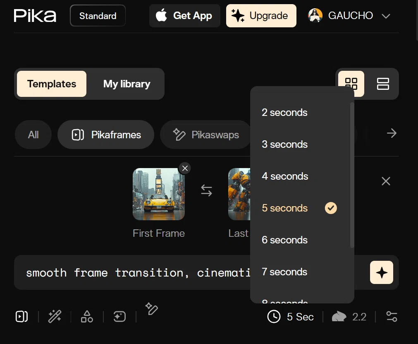Click the duration list scrollbar
This screenshot has width=418, height=344.
352,175
